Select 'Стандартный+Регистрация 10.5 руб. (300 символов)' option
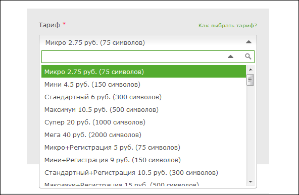The width and height of the screenshot is (299, 195). 143,172
